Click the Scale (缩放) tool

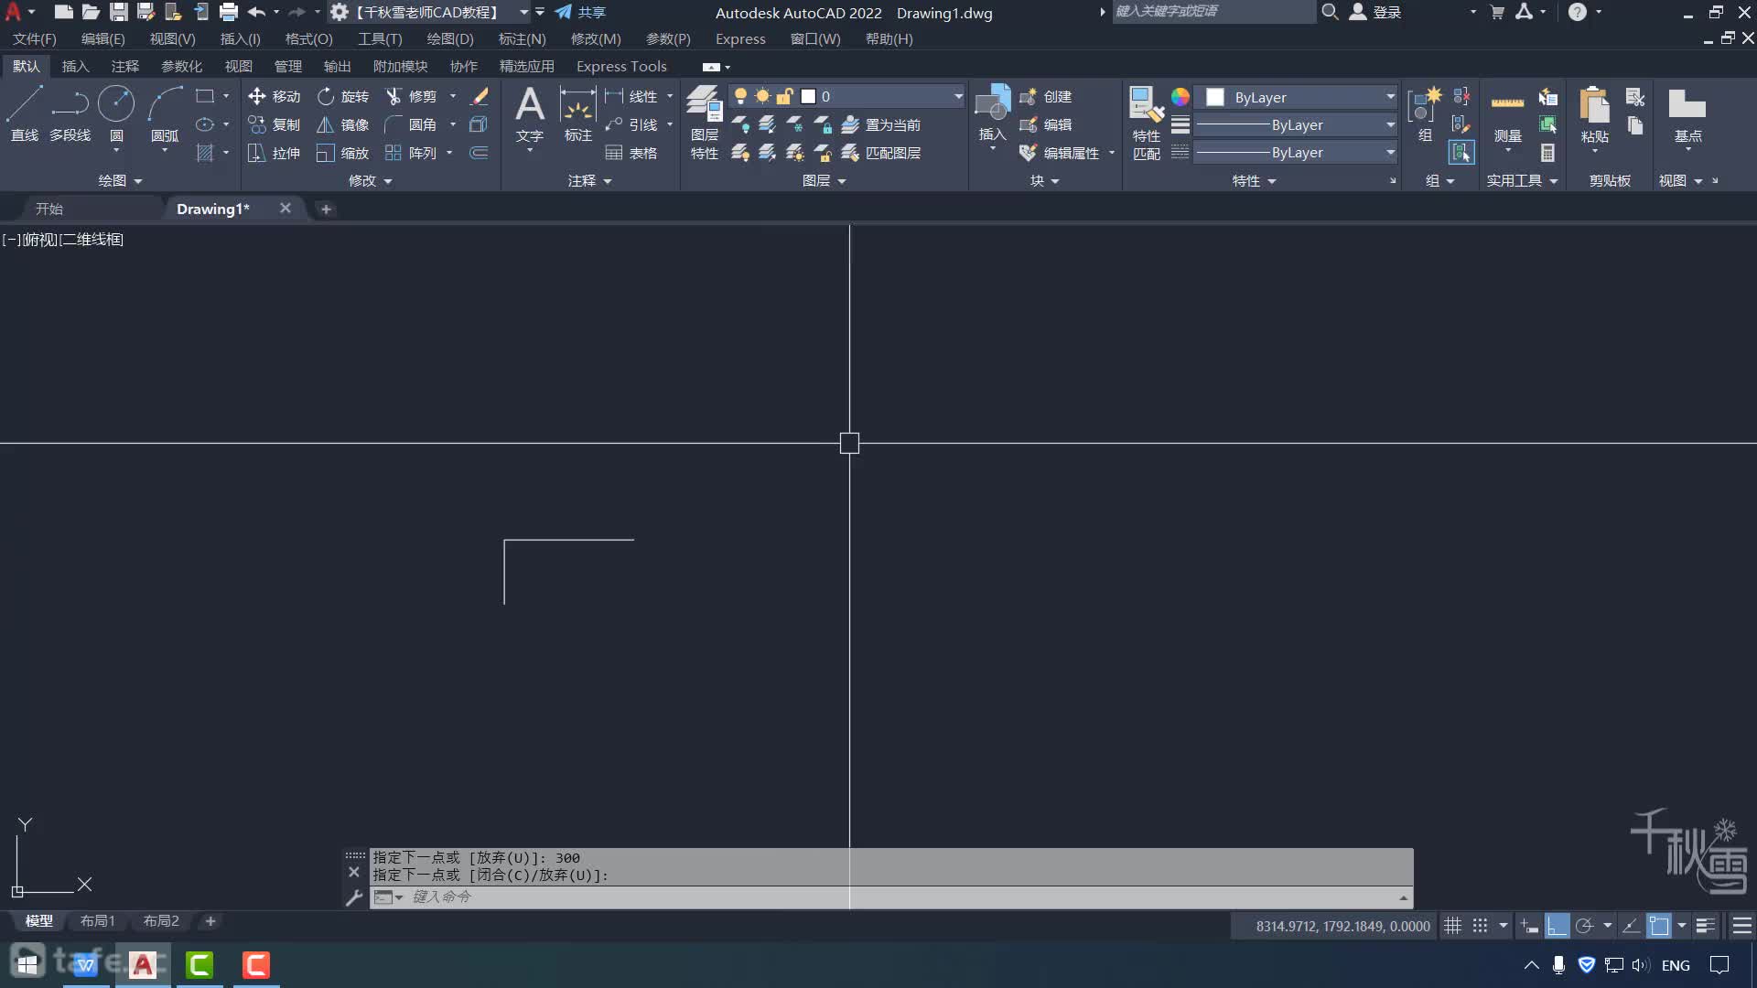click(x=342, y=153)
